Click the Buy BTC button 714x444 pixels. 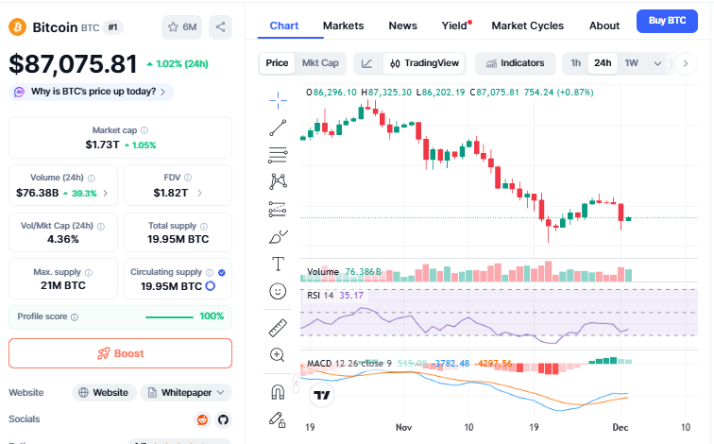(668, 20)
